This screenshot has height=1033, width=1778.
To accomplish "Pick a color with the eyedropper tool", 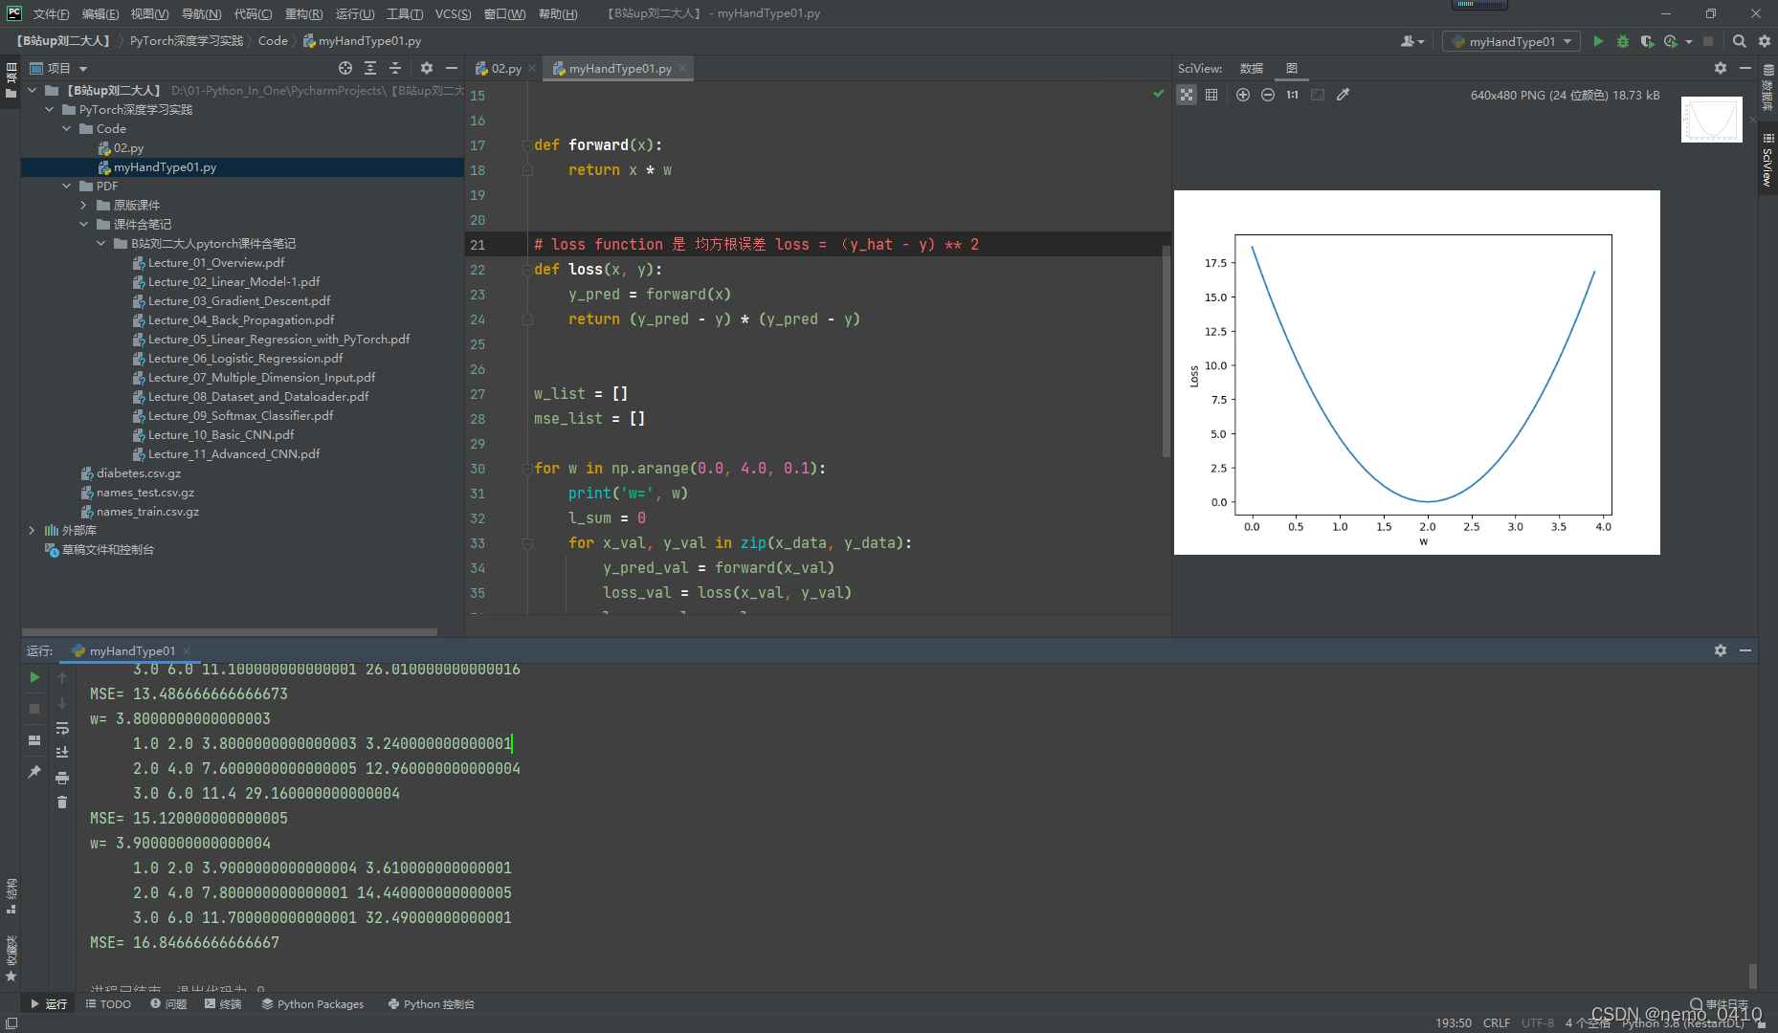I will (x=1343, y=95).
